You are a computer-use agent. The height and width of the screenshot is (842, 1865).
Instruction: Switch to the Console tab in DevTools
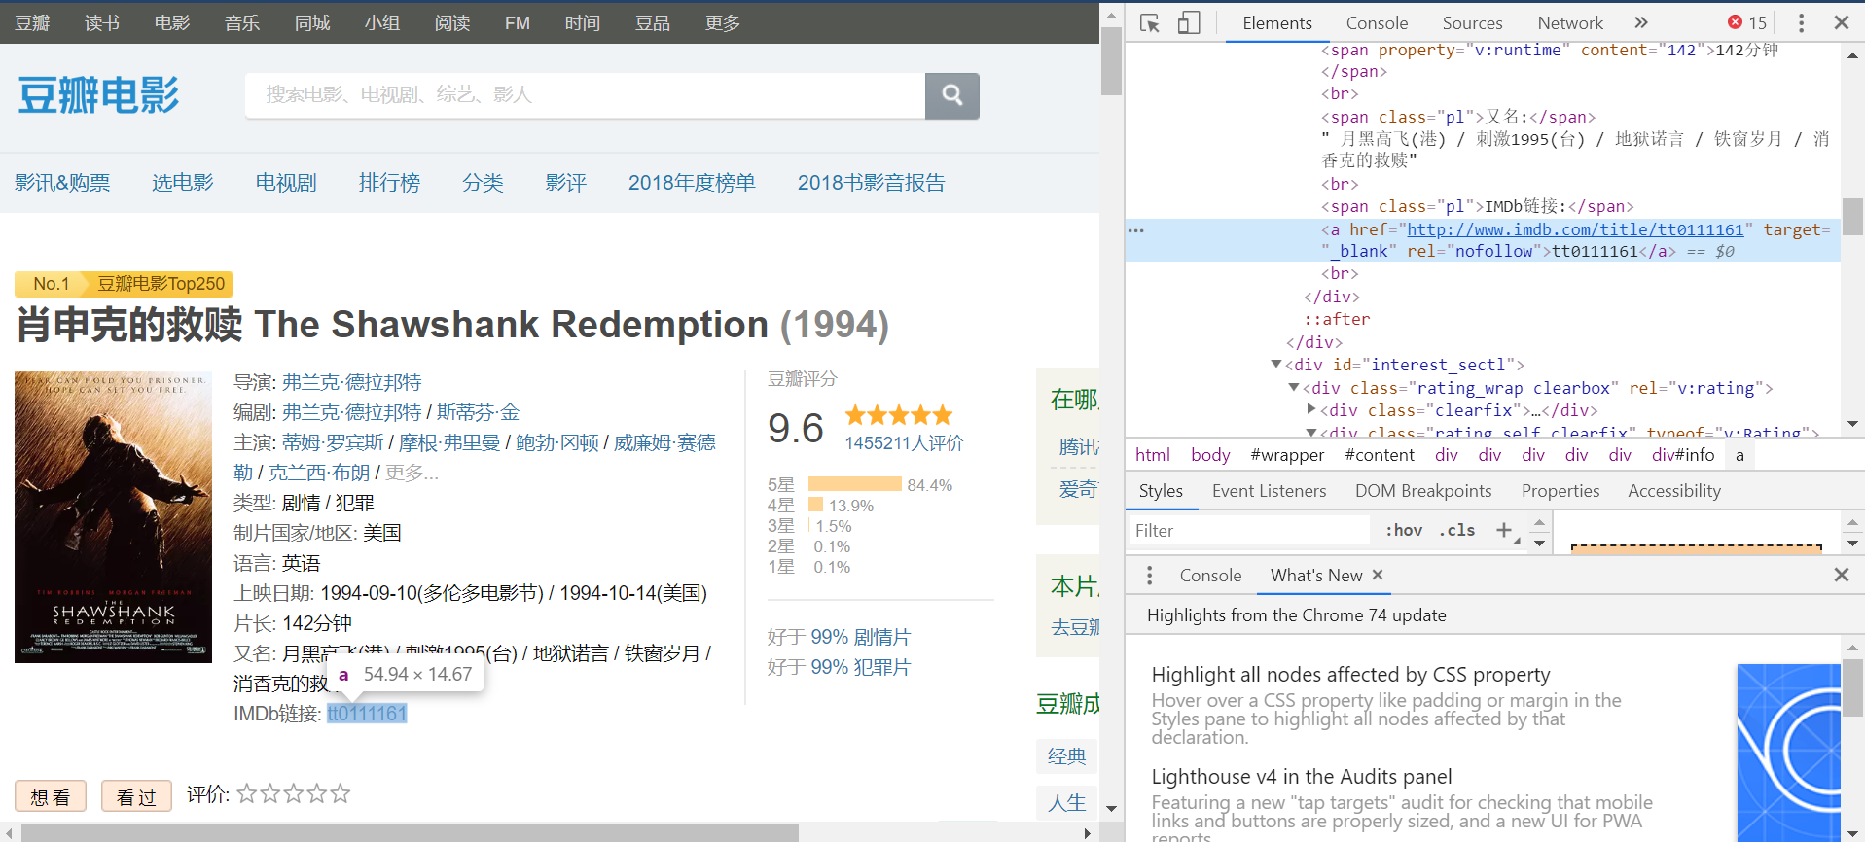coord(1377,22)
